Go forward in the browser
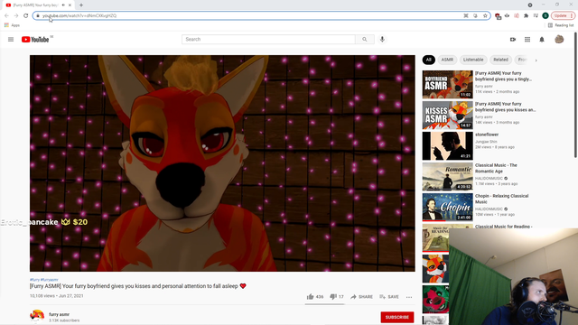 coord(16,15)
